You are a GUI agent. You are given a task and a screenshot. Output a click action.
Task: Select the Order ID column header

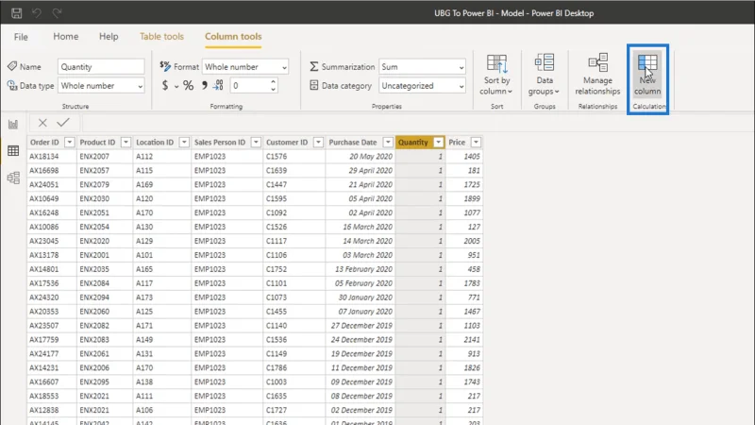[44, 143]
